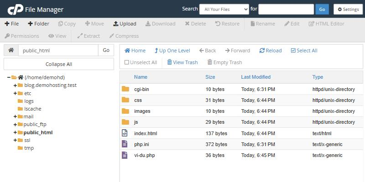365x182 pixels.
Task: Click the Edit pencil button
Action: point(292,24)
